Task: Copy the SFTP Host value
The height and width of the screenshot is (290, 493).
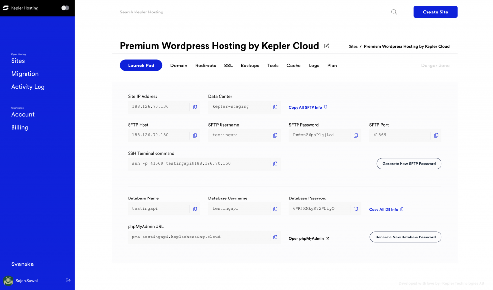Action: click(x=195, y=135)
